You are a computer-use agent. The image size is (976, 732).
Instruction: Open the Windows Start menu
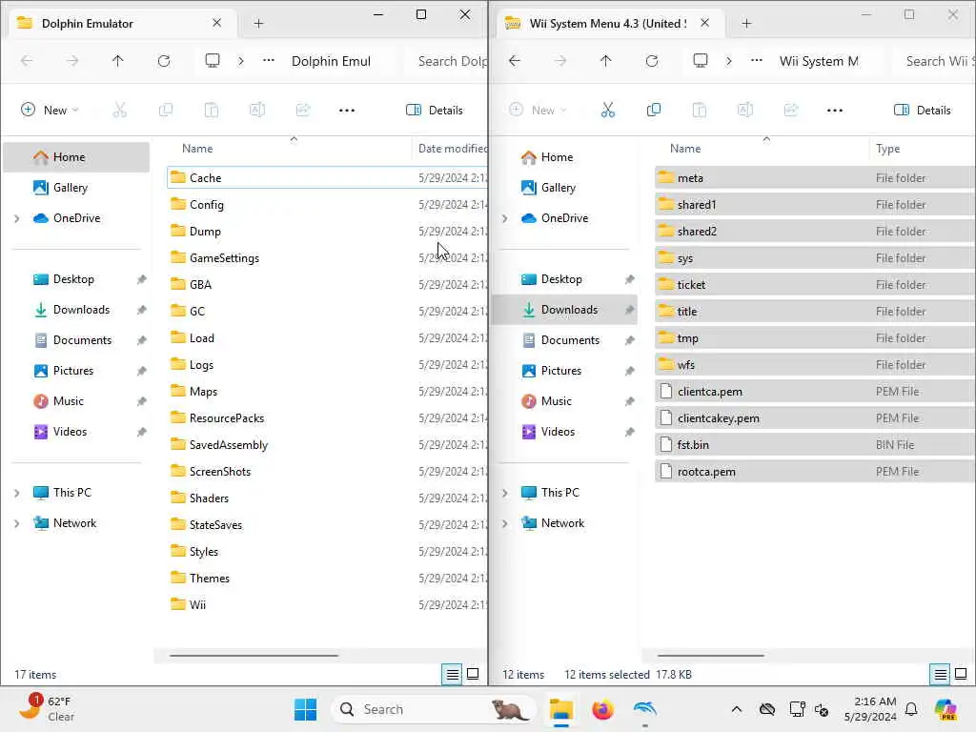305,709
